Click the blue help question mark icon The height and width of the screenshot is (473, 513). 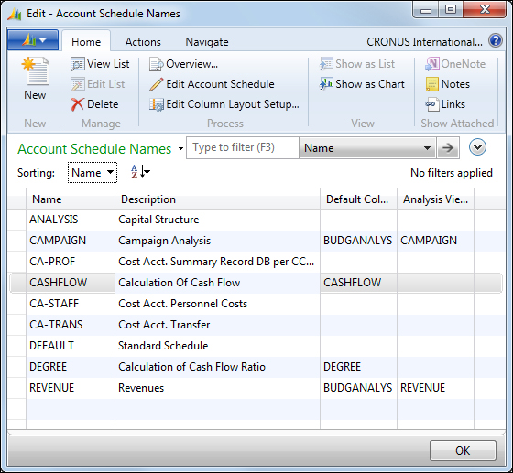point(496,41)
